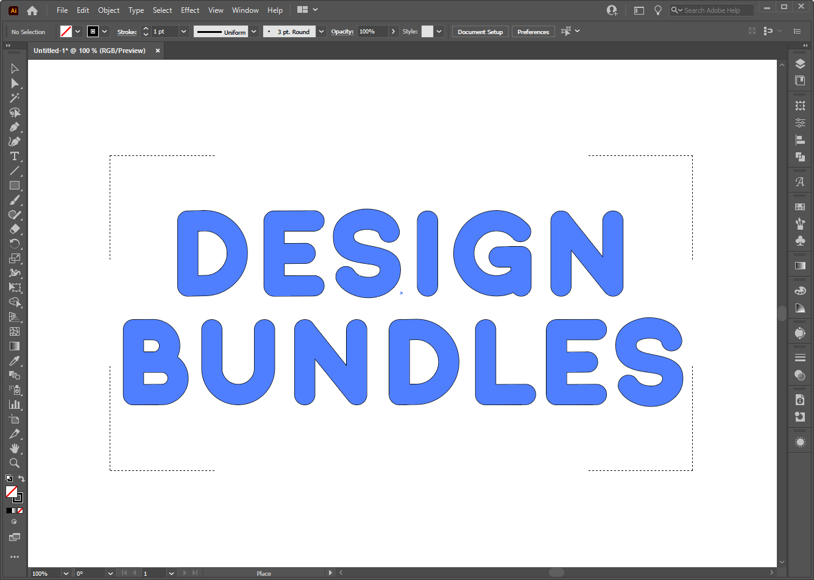
Task: Select the Curvature tool
Action: click(15, 142)
